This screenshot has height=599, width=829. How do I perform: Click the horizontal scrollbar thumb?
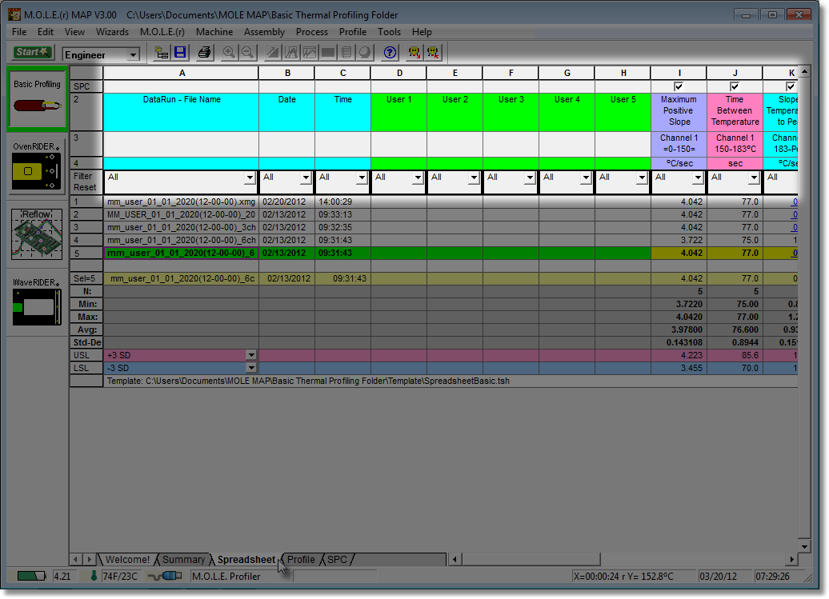531,559
